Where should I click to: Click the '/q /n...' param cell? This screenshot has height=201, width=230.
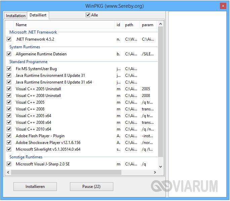coord(148,129)
